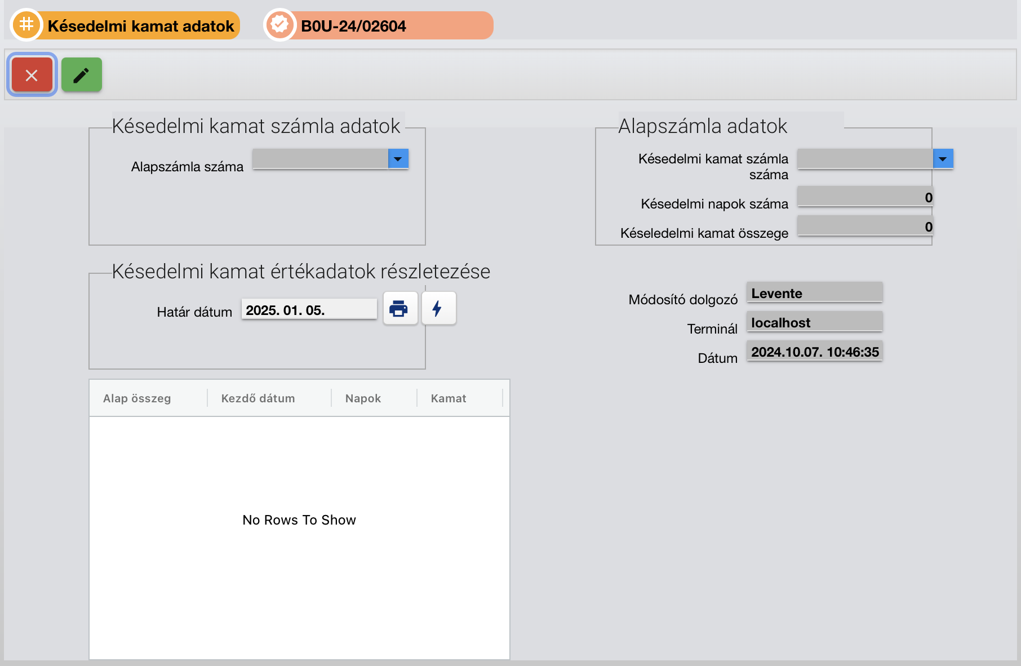This screenshot has width=1021, height=666.
Task: Click the Dátum field showing 2024.10.07.
Action: click(x=815, y=351)
